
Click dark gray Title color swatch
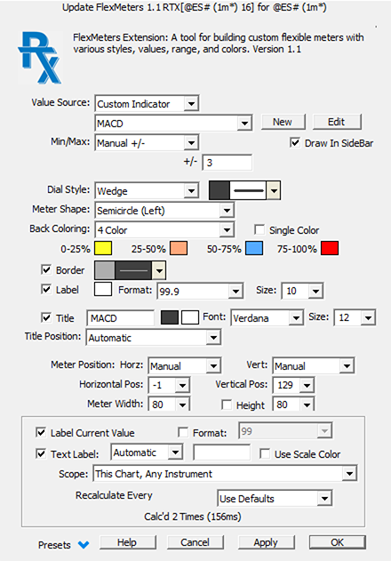(x=170, y=317)
